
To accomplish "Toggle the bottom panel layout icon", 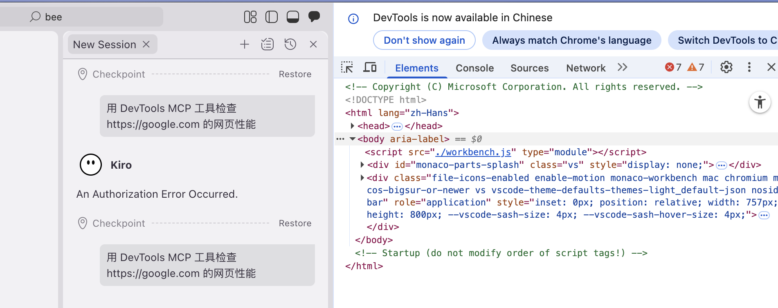I will tap(293, 17).
